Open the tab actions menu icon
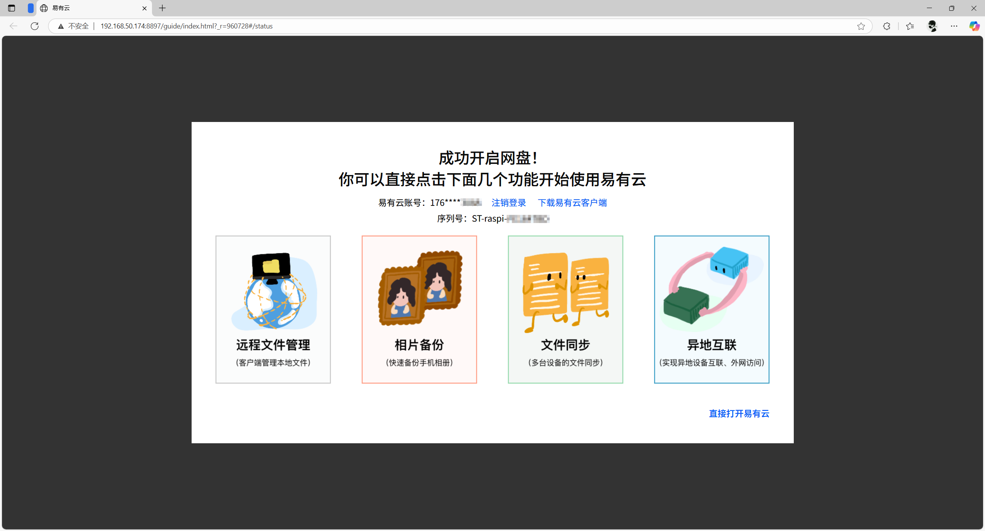This screenshot has width=985, height=531. tap(12, 8)
